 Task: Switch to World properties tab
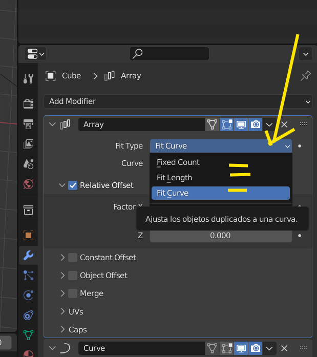[29, 184]
